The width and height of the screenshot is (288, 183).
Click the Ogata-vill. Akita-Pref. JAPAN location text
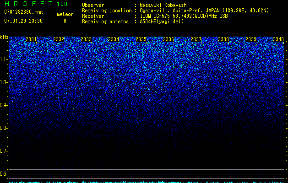[x=204, y=11]
